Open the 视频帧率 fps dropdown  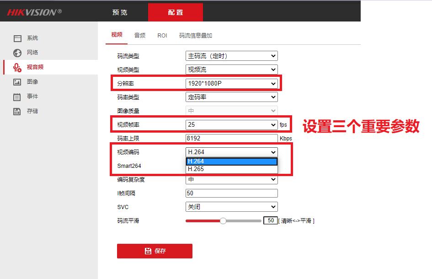tap(232, 124)
